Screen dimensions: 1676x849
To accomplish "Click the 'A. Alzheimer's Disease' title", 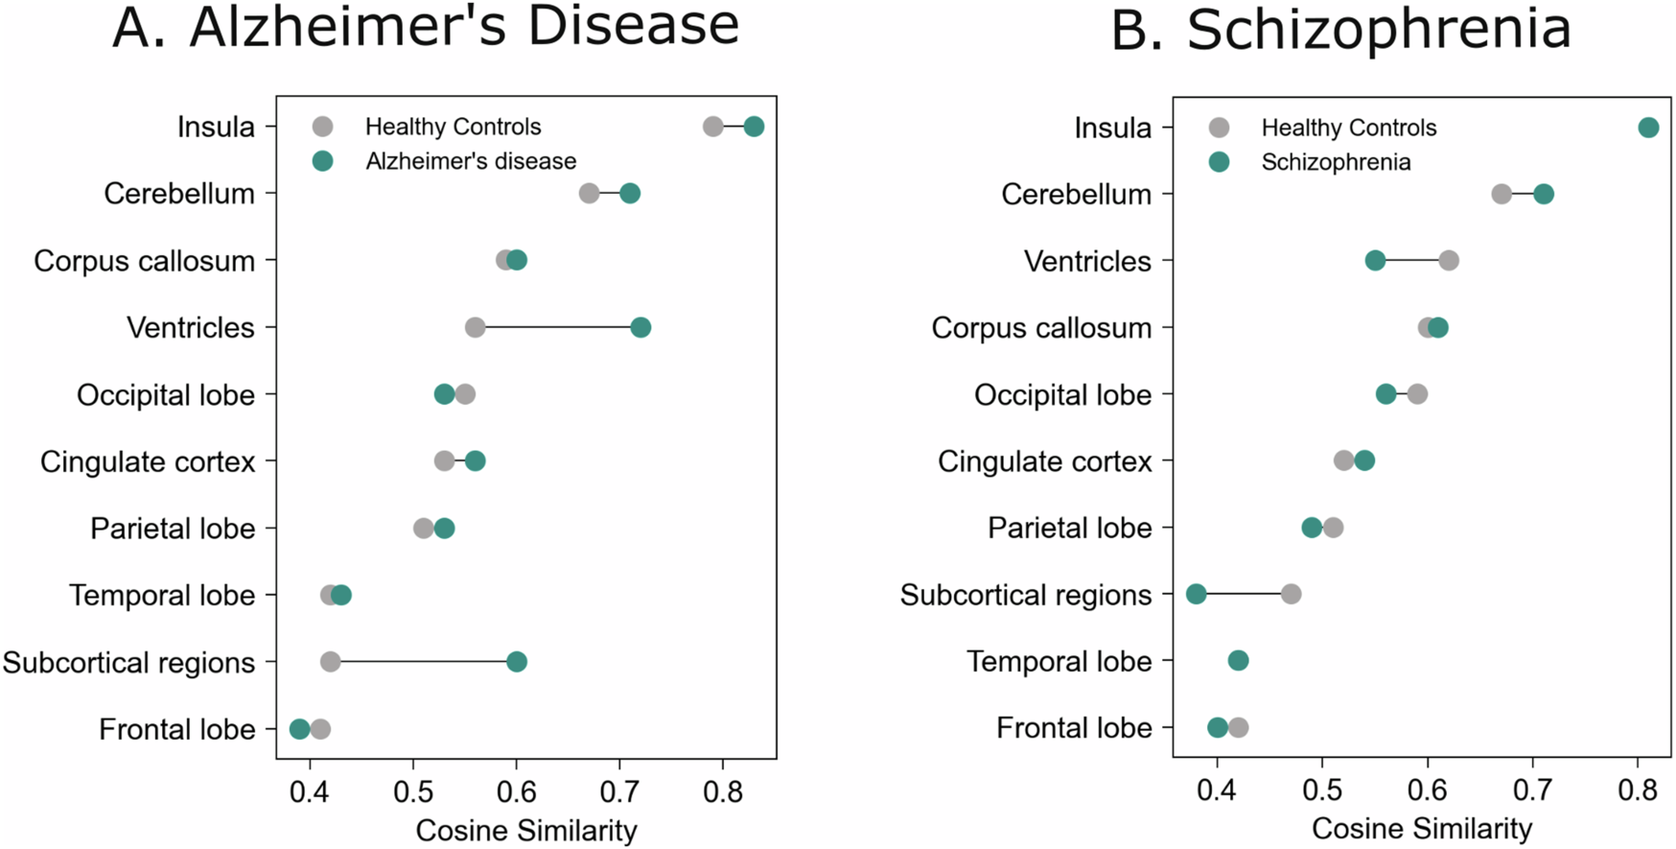I will pos(426,26).
